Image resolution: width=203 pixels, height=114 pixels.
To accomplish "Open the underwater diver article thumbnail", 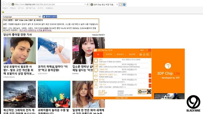I will [x=54, y=94].
